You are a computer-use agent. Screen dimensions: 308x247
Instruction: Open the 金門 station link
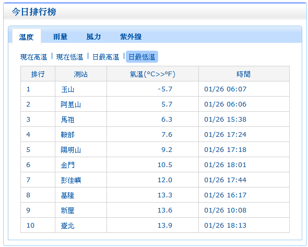67,165
